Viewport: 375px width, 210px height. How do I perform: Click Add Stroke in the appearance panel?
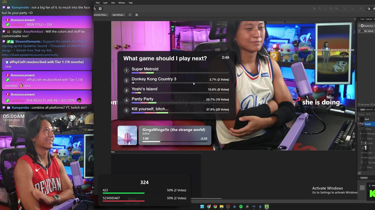364,104
